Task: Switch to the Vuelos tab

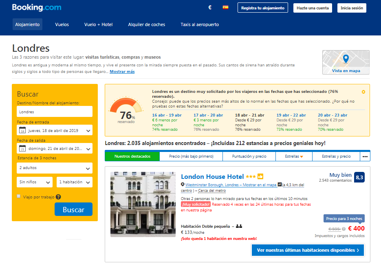Action: point(62,24)
